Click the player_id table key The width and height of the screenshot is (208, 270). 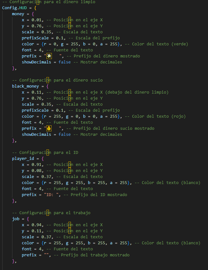point(23,159)
